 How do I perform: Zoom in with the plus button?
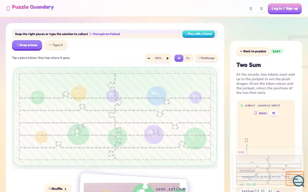coord(167,58)
